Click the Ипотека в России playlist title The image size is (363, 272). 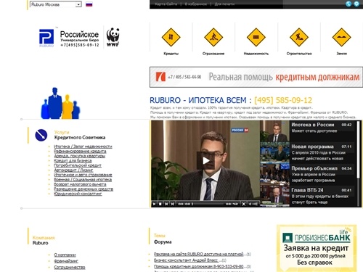313,125
